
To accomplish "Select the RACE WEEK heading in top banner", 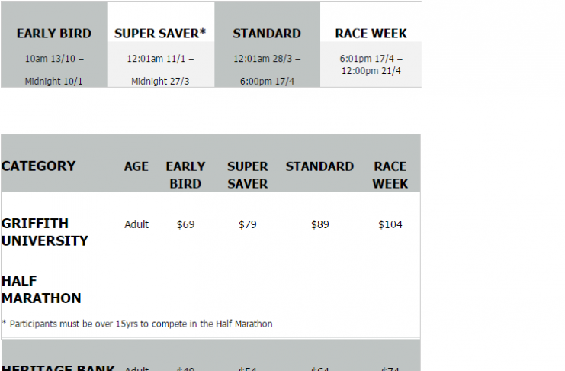I will click(x=371, y=34).
